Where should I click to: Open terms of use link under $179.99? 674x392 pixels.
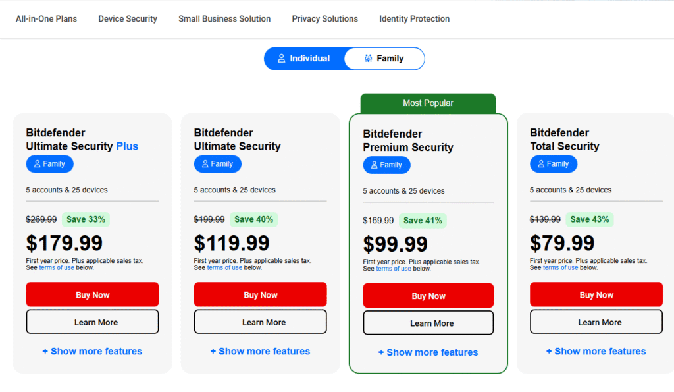(57, 267)
